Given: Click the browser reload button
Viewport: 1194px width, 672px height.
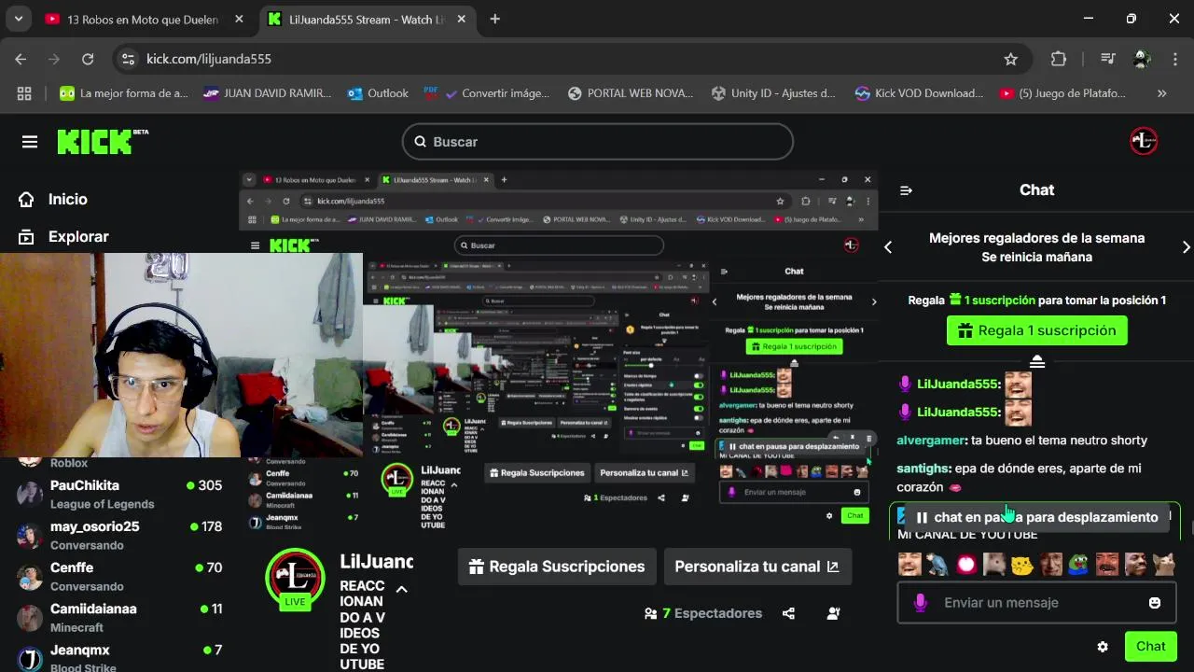Looking at the screenshot, I should pyautogui.click(x=88, y=59).
